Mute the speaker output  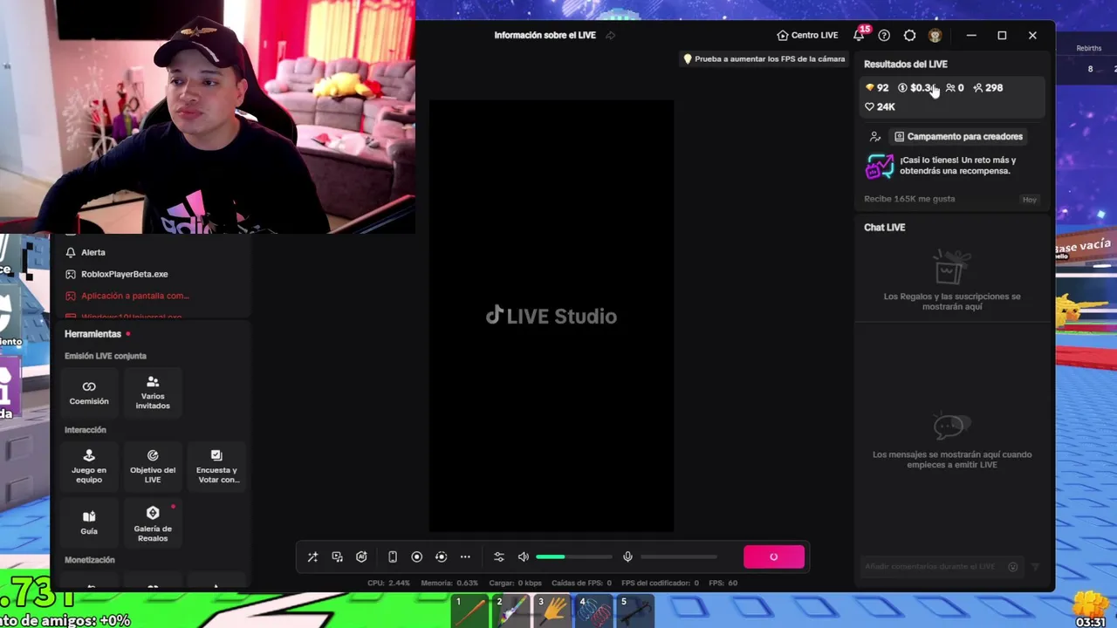point(524,556)
